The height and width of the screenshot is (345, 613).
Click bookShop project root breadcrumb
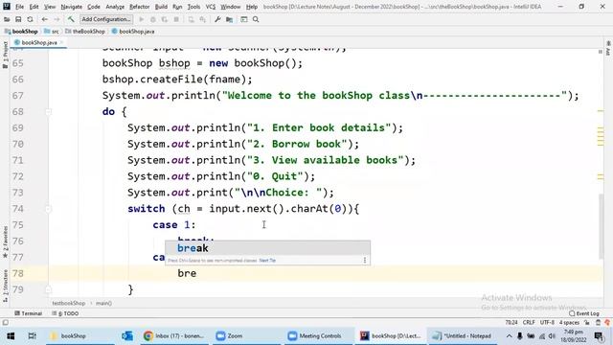click(x=21, y=32)
